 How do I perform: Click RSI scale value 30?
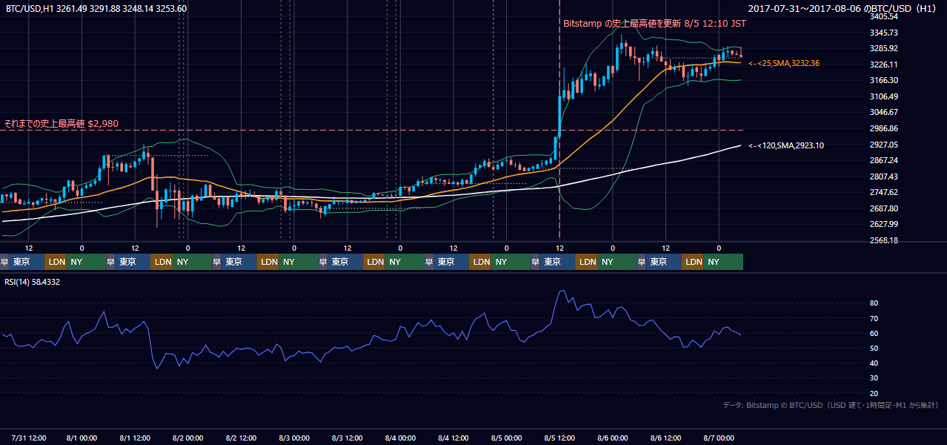click(874, 378)
